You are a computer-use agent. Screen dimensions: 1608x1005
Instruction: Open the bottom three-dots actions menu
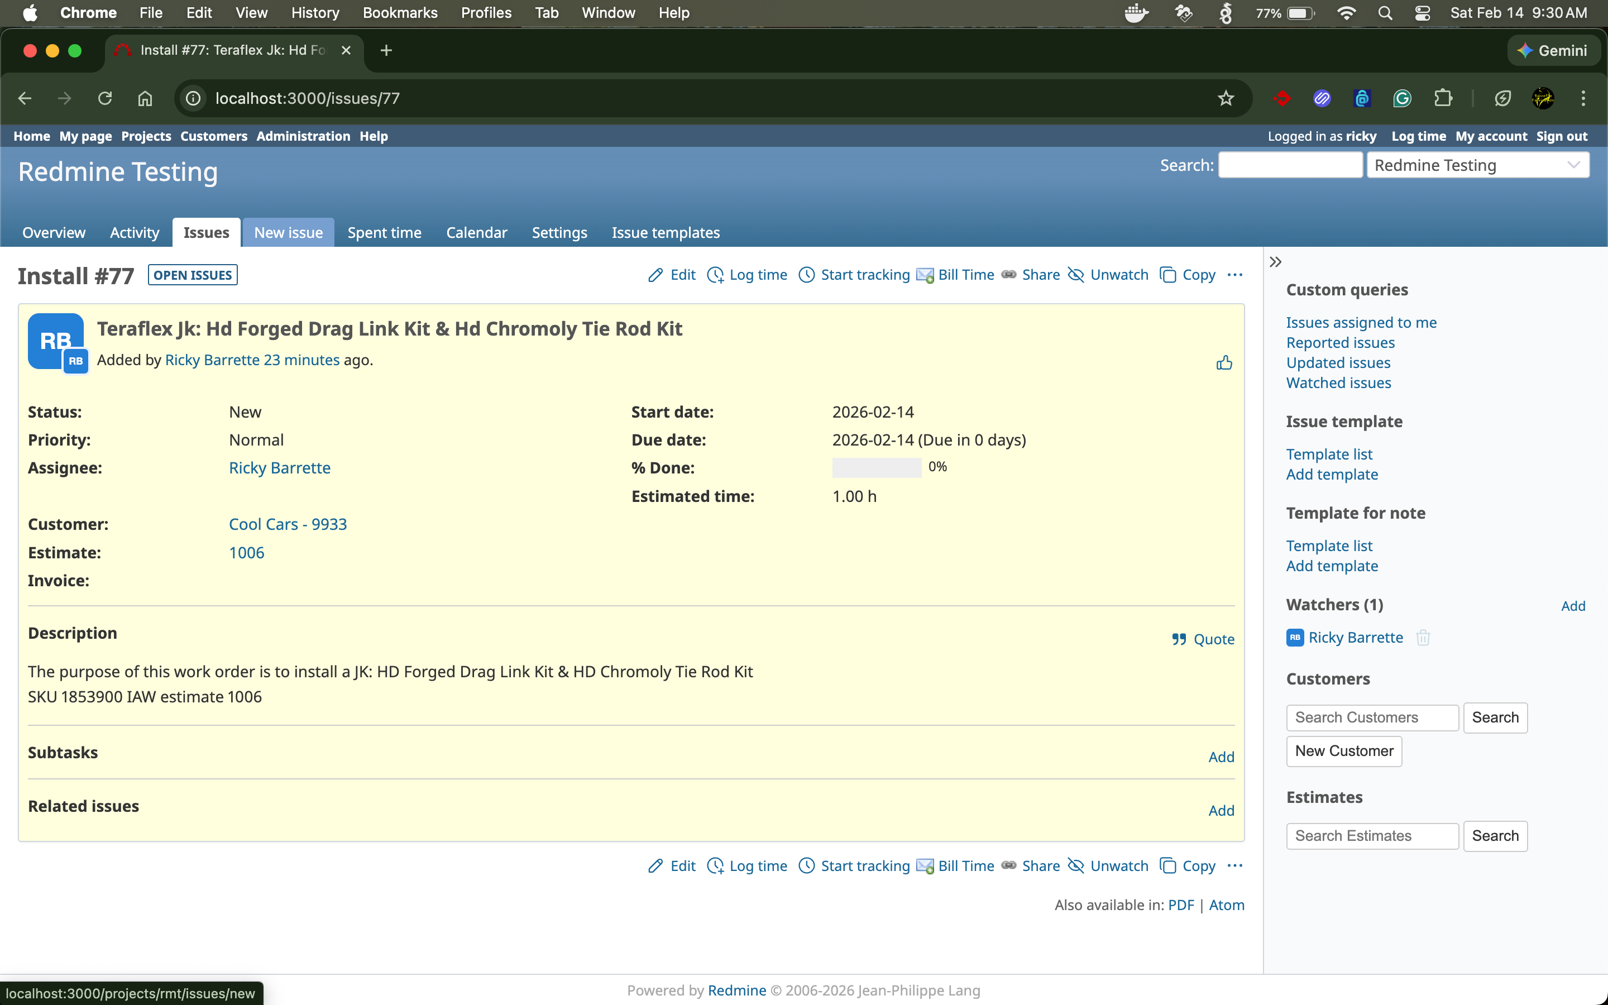[x=1234, y=865]
